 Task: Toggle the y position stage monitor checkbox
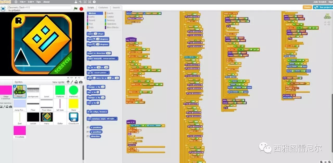(88, 132)
